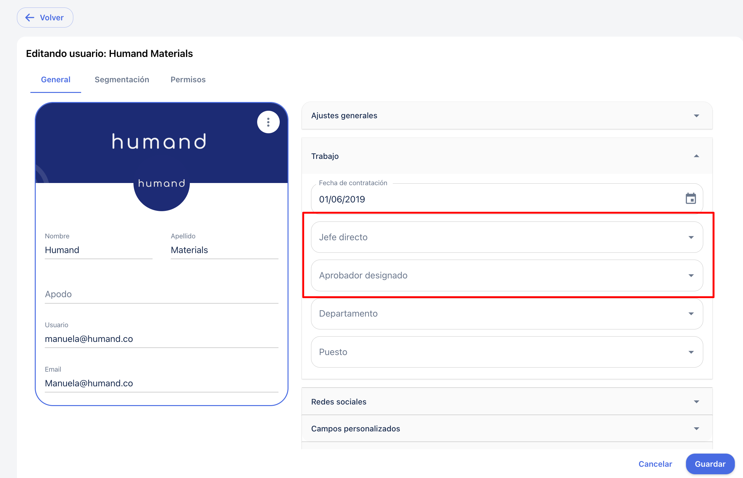Select the General tab
The height and width of the screenshot is (478, 743).
pos(56,79)
